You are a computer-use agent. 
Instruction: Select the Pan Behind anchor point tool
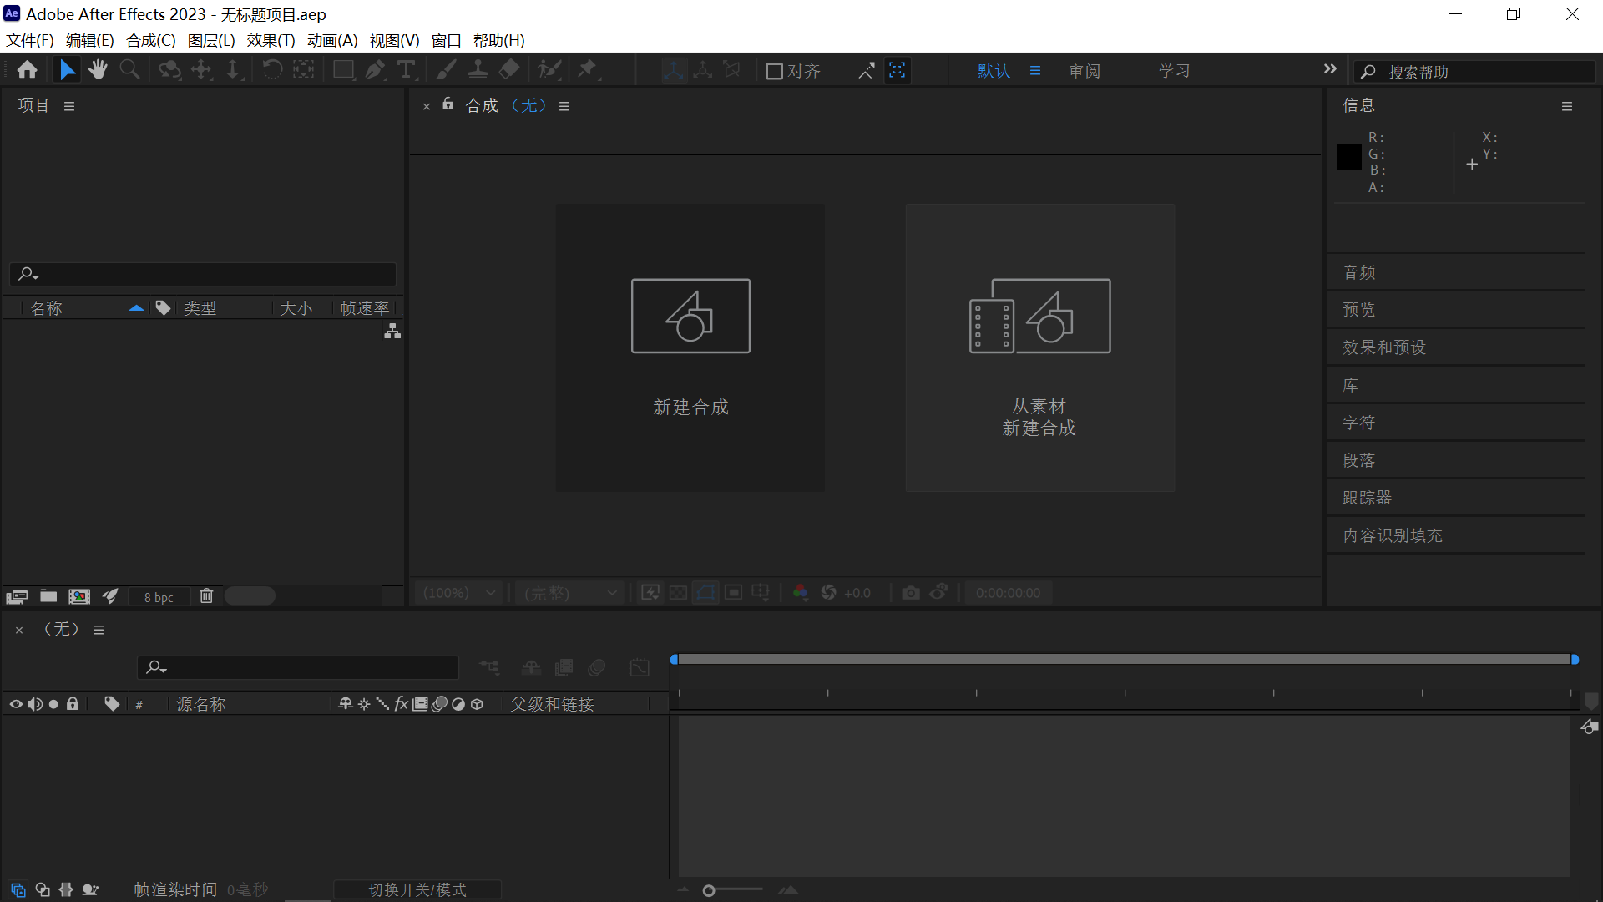tap(304, 70)
